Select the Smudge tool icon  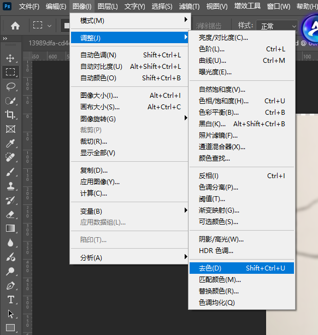click(x=10, y=257)
